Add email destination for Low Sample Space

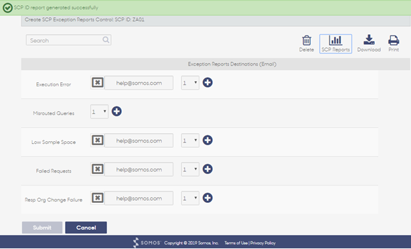coord(208,140)
